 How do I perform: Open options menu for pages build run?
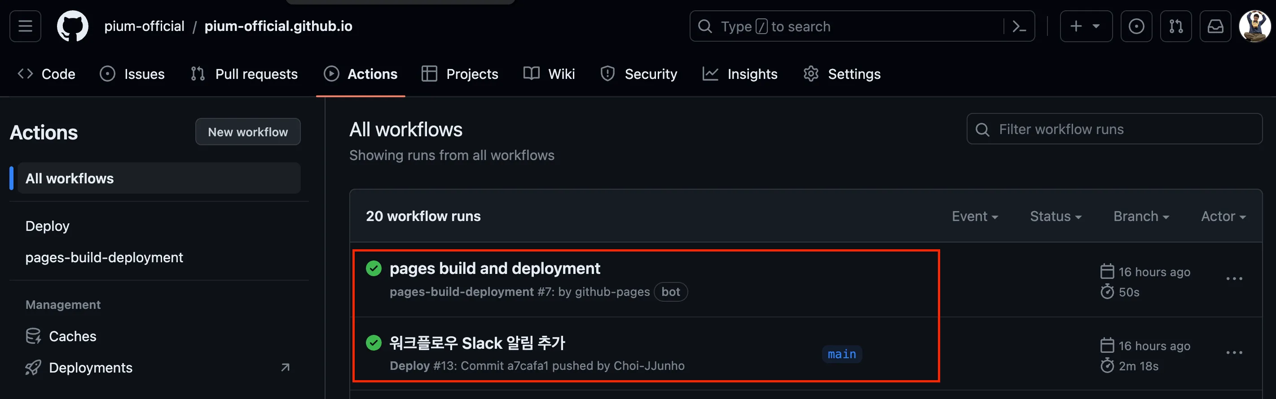[x=1234, y=279]
